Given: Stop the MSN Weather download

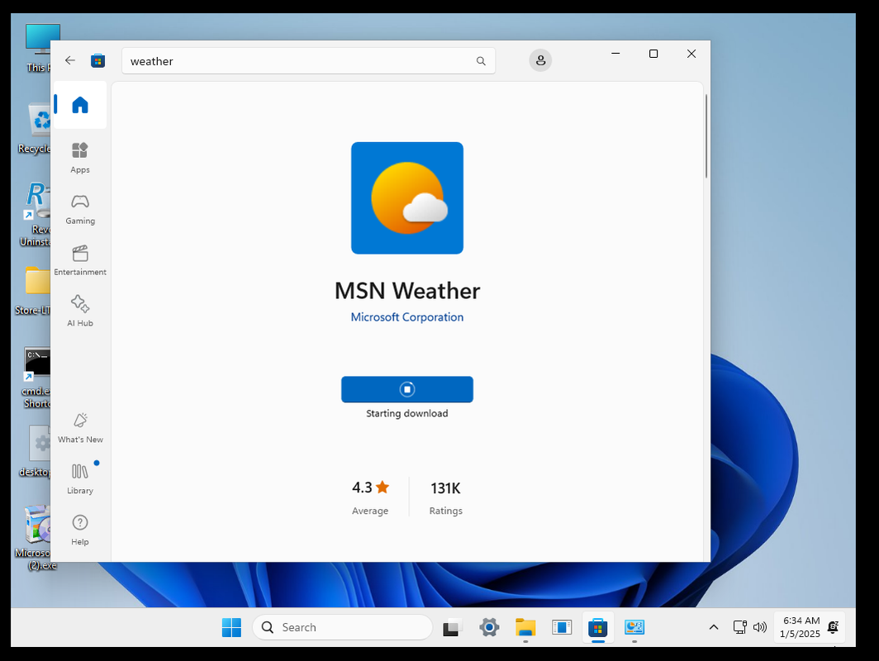Looking at the screenshot, I should point(407,389).
